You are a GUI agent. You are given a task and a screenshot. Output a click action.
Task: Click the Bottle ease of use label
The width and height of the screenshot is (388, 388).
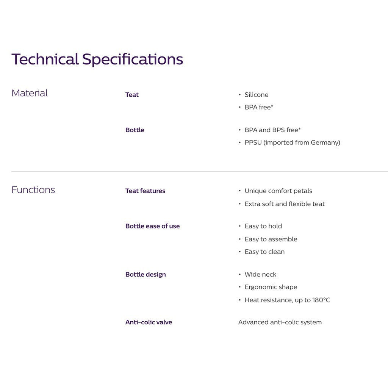(152, 226)
